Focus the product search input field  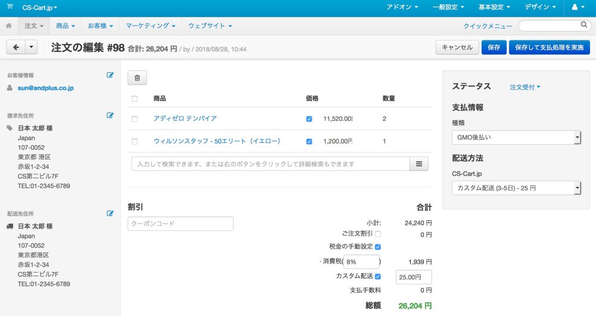click(x=270, y=164)
